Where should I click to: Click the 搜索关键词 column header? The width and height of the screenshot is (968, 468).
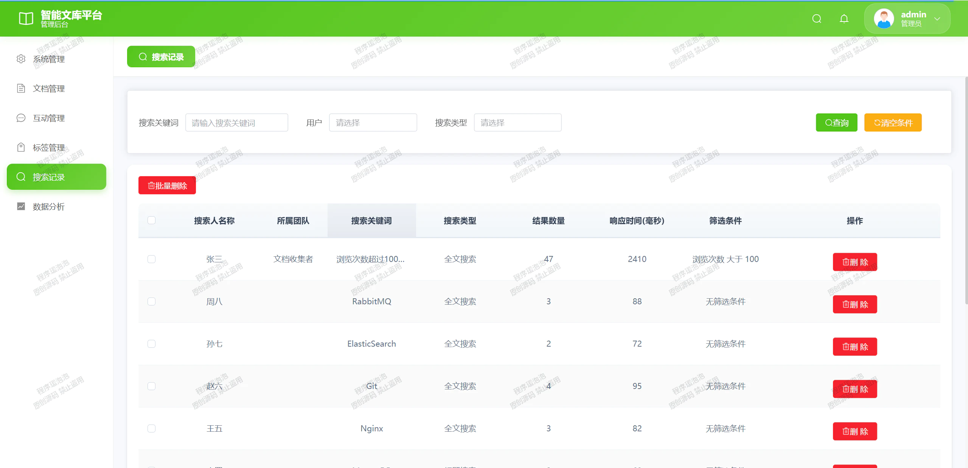(x=371, y=221)
